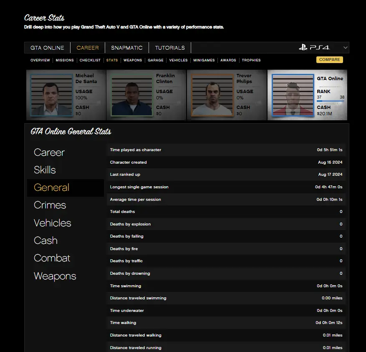Open the MINIGAMES sub-menu
Screen dimensions: 366x352
204,60
